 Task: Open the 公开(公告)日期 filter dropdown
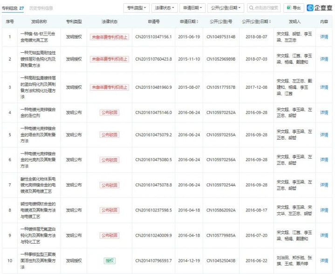click(226, 8)
